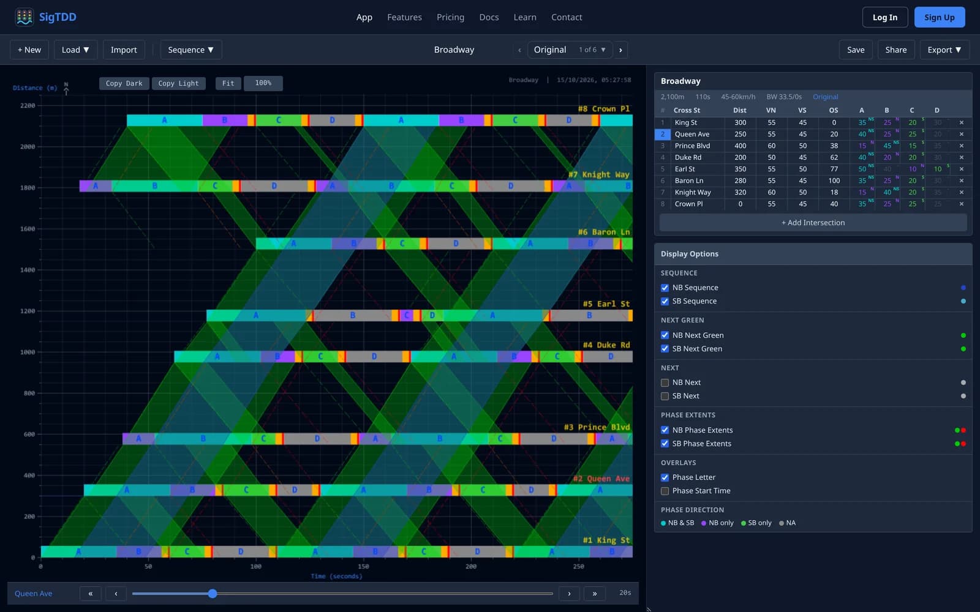Open the Features page
This screenshot has width=980, height=612.
coord(404,17)
